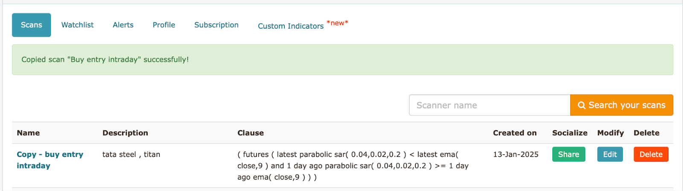This screenshot has width=683, height=191.
Task: Select the Subscription tab
Action: (216, 25)
